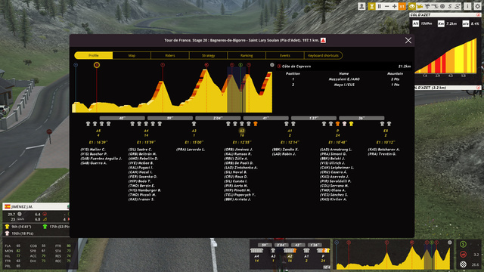Click the Alt altitude label in climb panel

pos(416,23)
